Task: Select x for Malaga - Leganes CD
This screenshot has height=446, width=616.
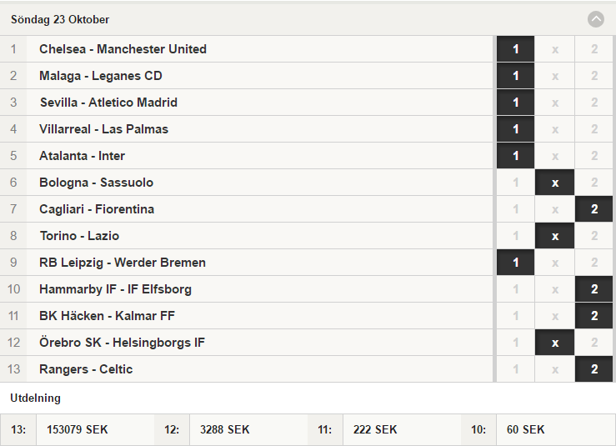Action: [554, 76]
